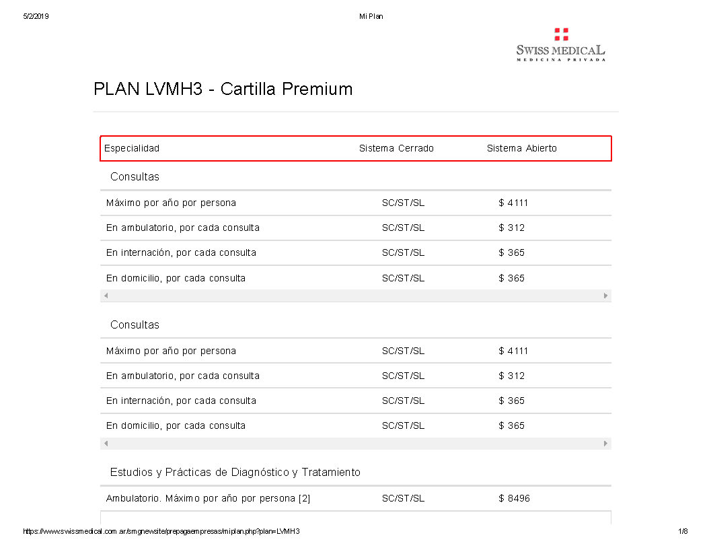Click right scroll arrow under lower Consultas table
The width and height of the screenshot is (711, 550).
(605, 444)
